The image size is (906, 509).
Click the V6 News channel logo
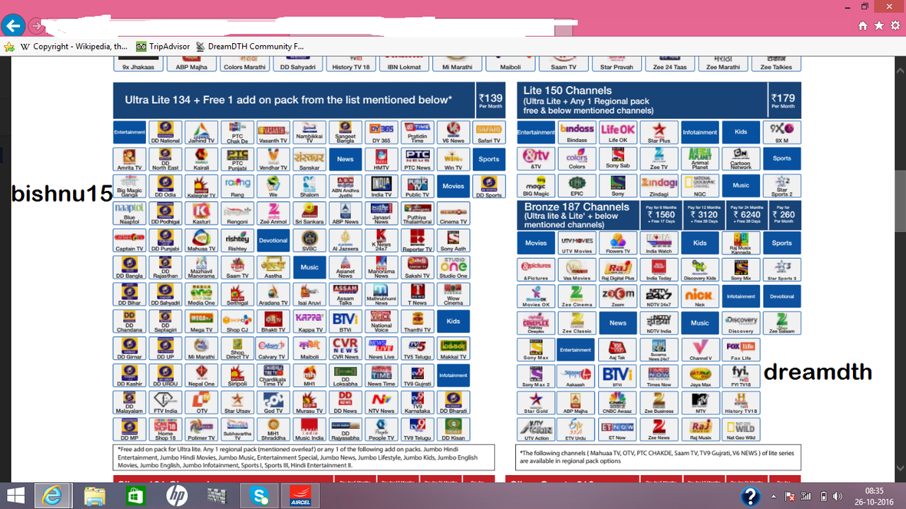point(453,132)
